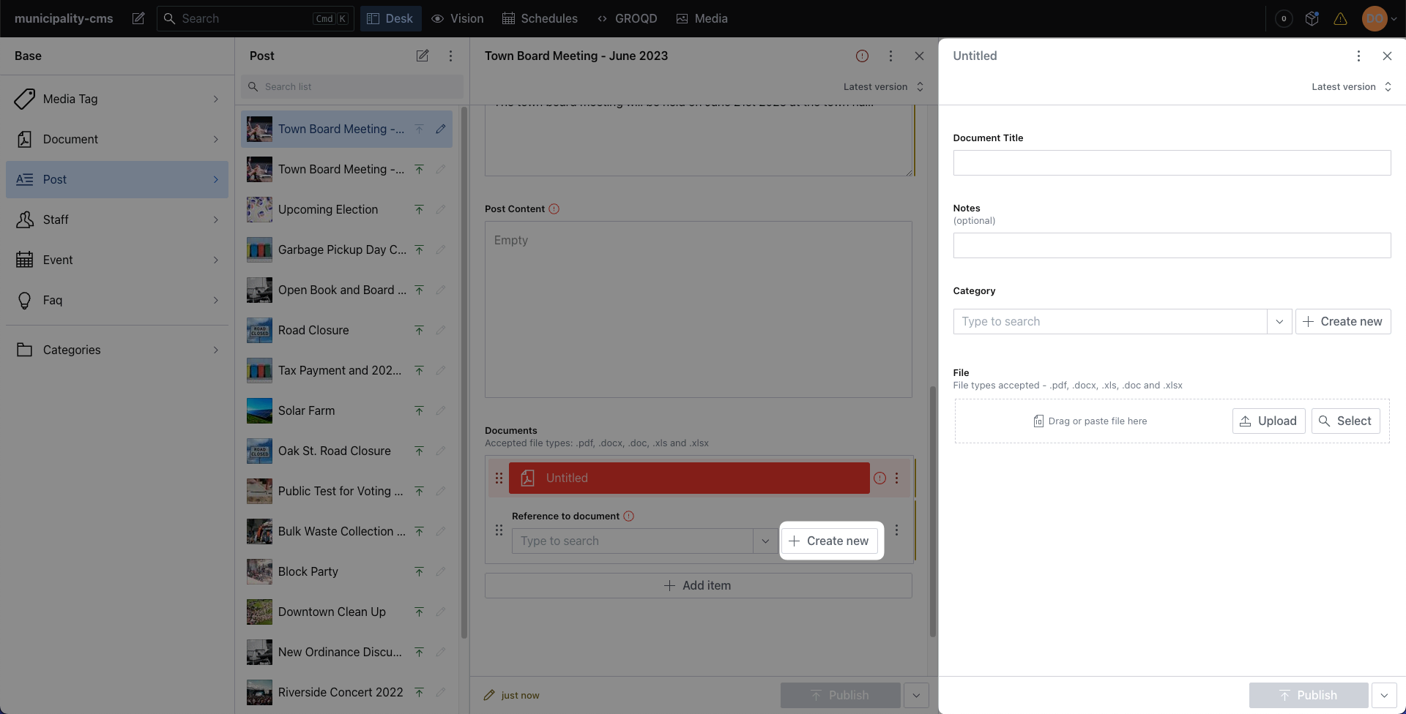Click into the Document Title input field
Image resolution: width=1406 pixels, height=714 pixels.
[x=1172, y=162]
